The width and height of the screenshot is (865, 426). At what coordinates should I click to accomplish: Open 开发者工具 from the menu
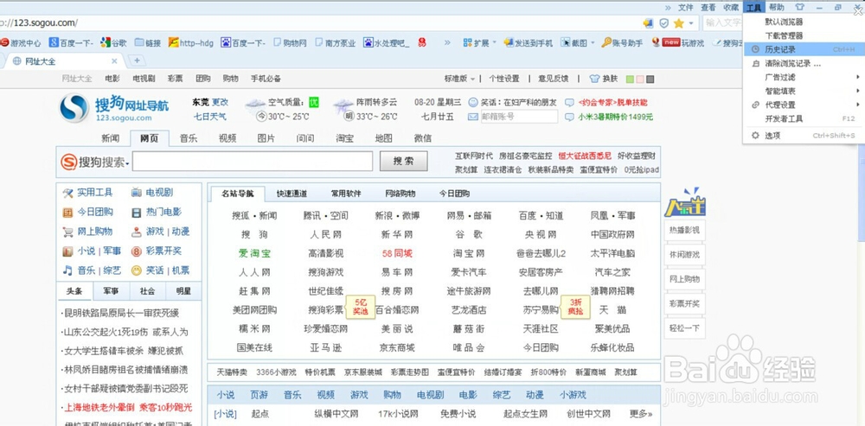pos(804,118)
